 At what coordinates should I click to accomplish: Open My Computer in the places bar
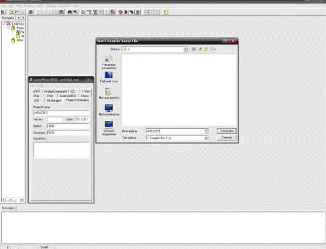pyautogui.click(x=109, y=110)
